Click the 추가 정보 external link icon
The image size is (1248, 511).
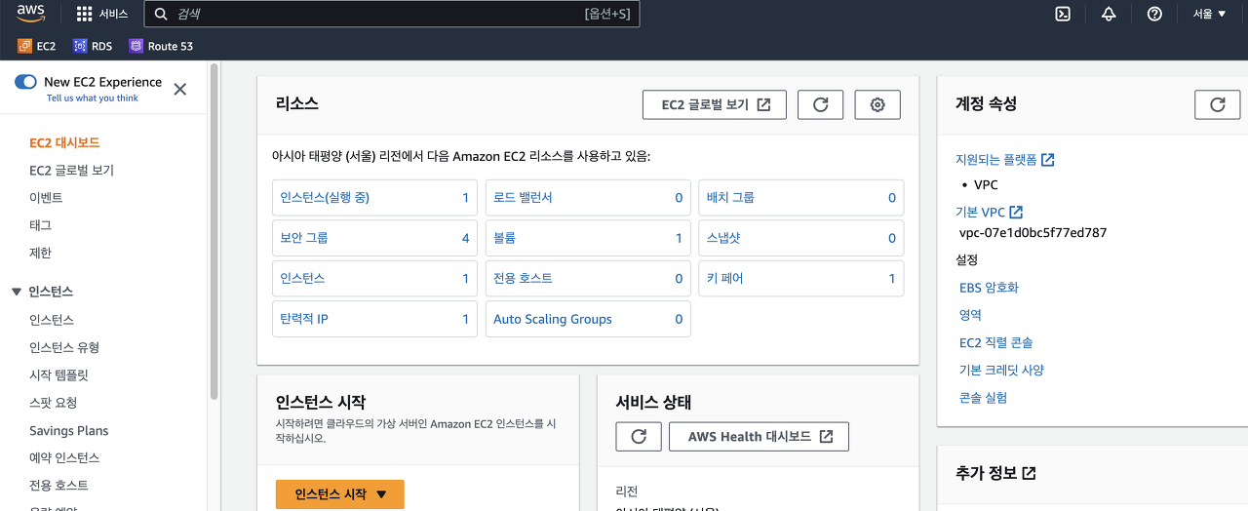[1029, 473]
